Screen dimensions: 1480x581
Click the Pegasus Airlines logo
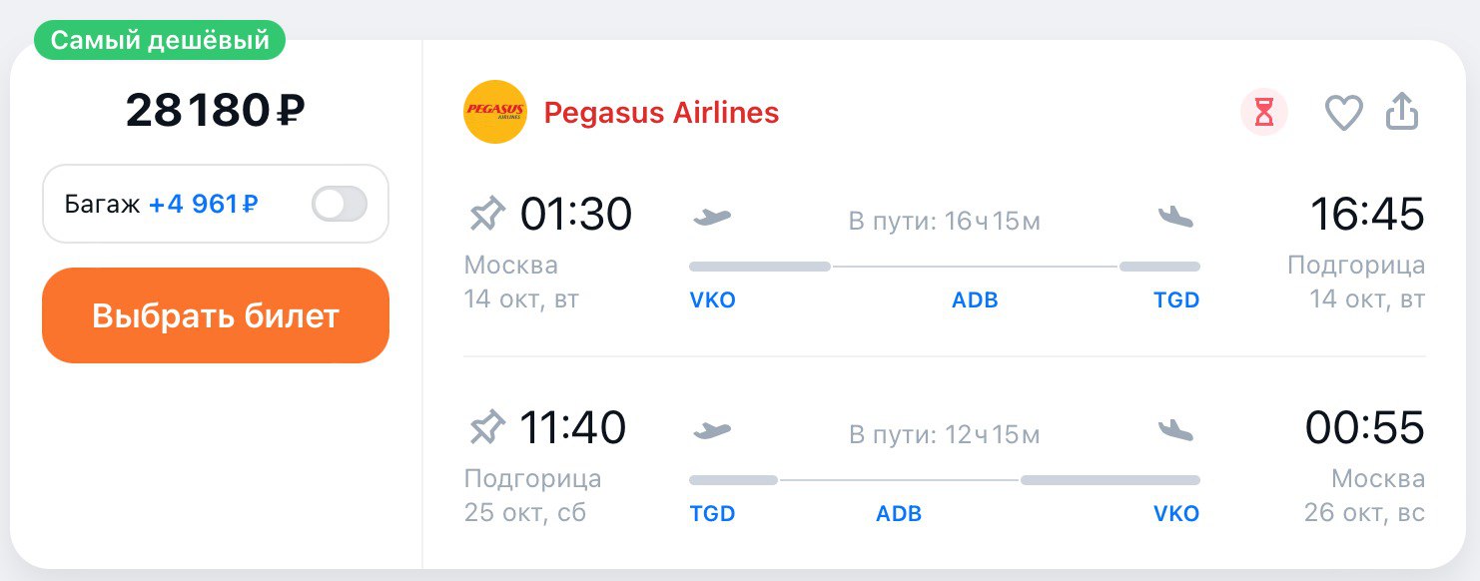[495, 112]
